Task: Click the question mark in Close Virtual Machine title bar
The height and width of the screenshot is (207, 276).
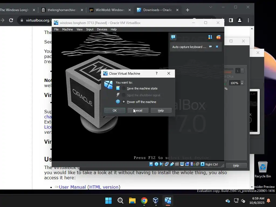Action: pos(157,73)
